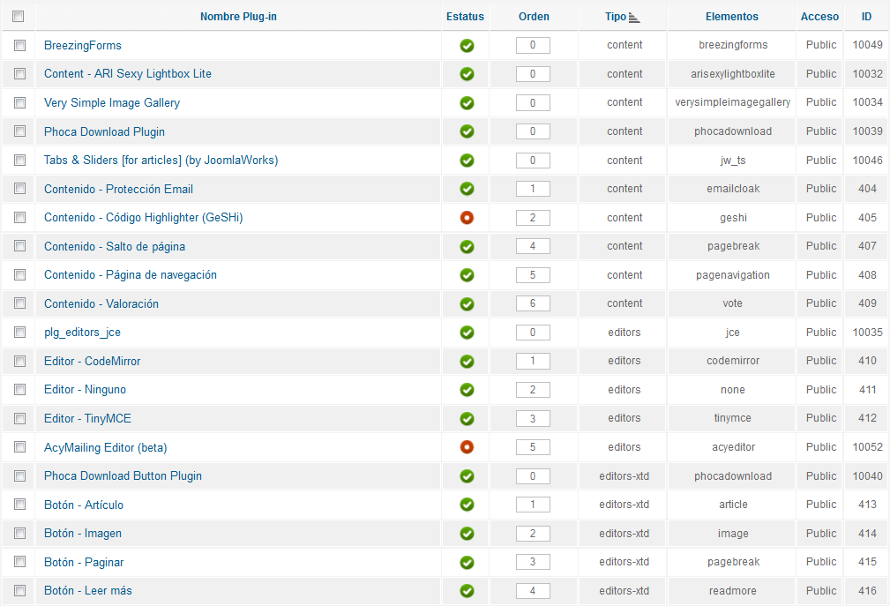Select checkbox for Very Simple Image Gallery

point(20,102)
